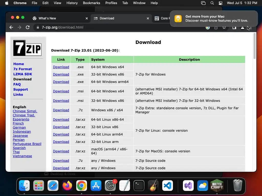Open the side panel icon in Chrome toolbar

click(x=234, y=28)
